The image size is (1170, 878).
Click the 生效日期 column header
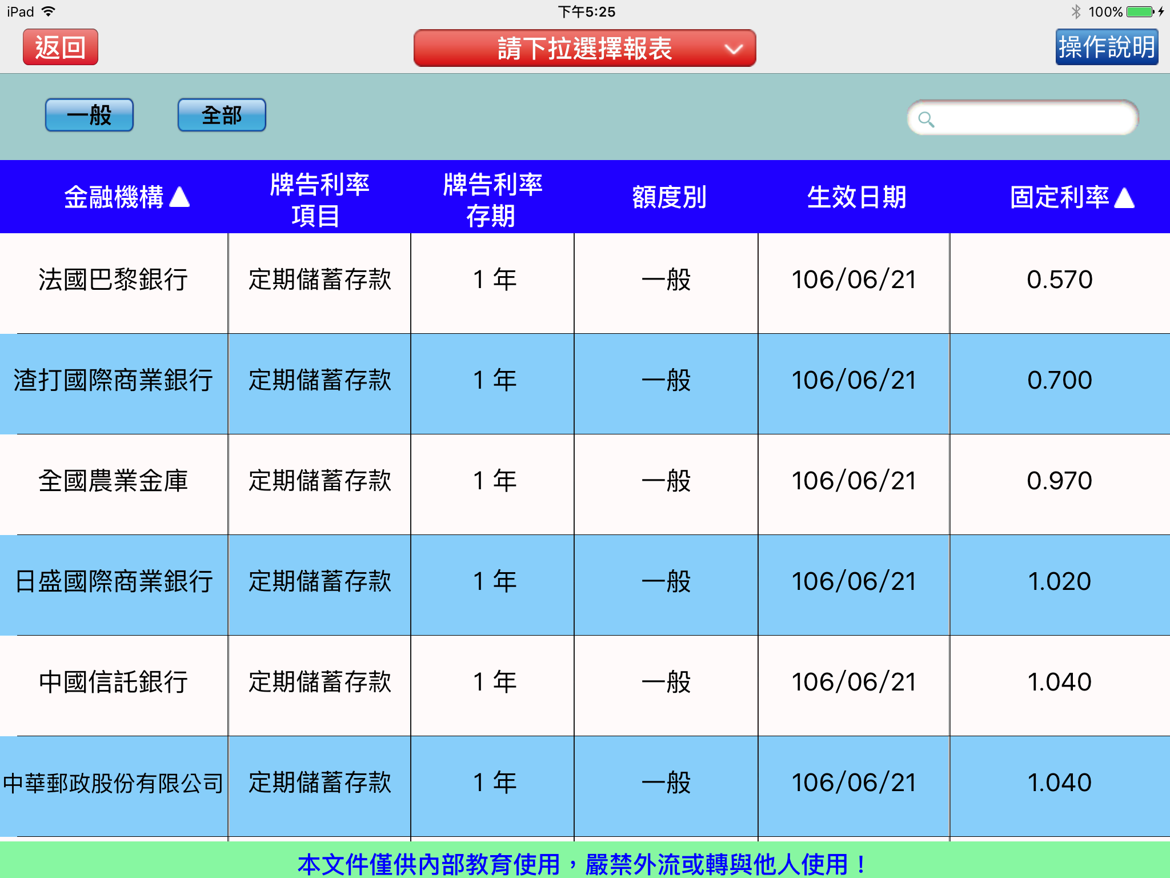tap(856, 197)
